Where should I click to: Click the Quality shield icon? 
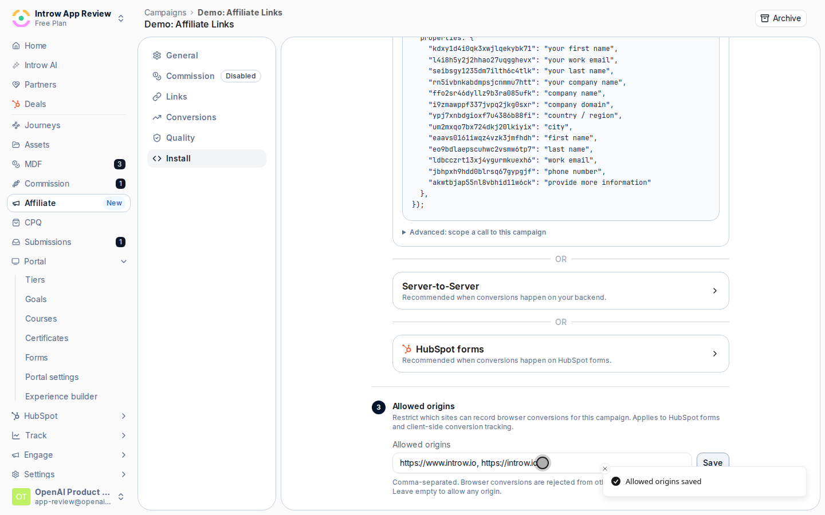tap(157, 138)
